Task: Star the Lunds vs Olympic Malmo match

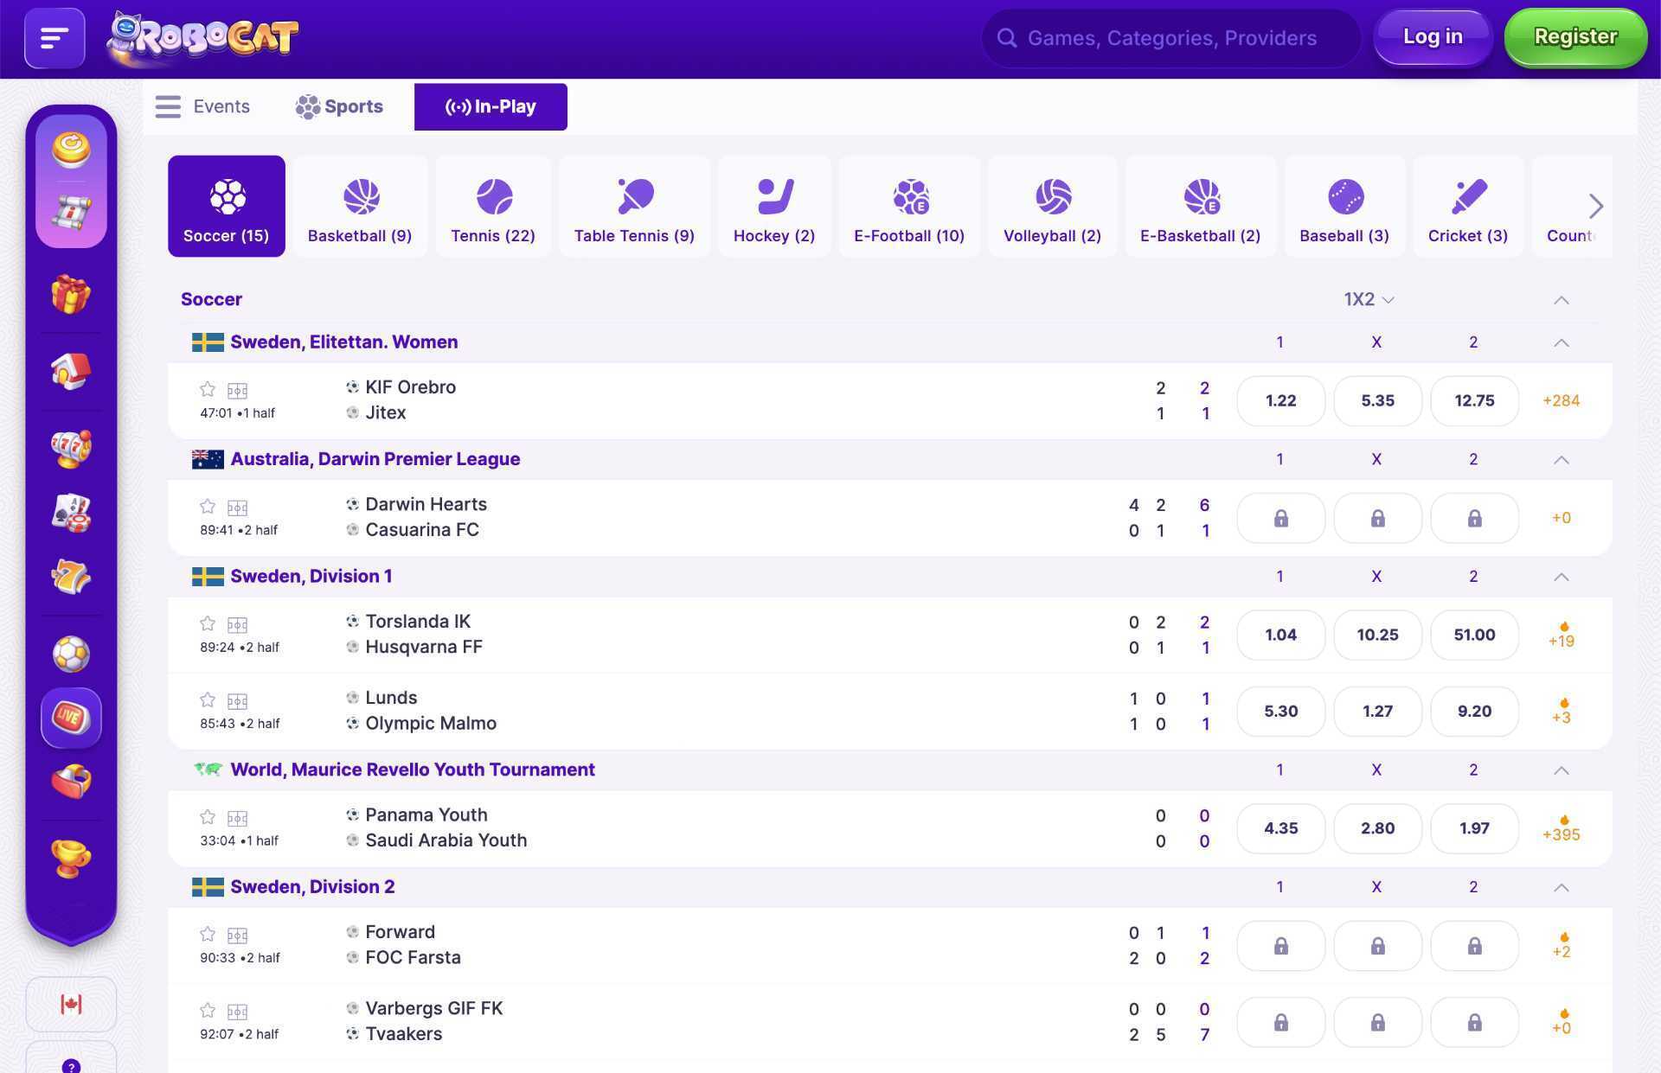Action: [208, 700]
